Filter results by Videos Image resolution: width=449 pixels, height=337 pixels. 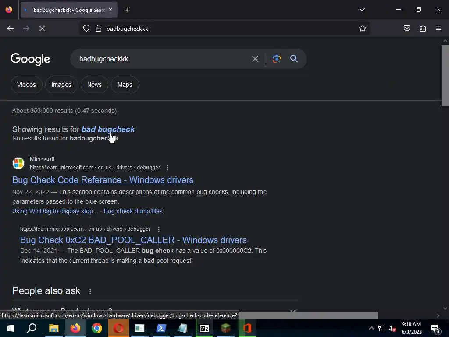[x=26, y=85]
